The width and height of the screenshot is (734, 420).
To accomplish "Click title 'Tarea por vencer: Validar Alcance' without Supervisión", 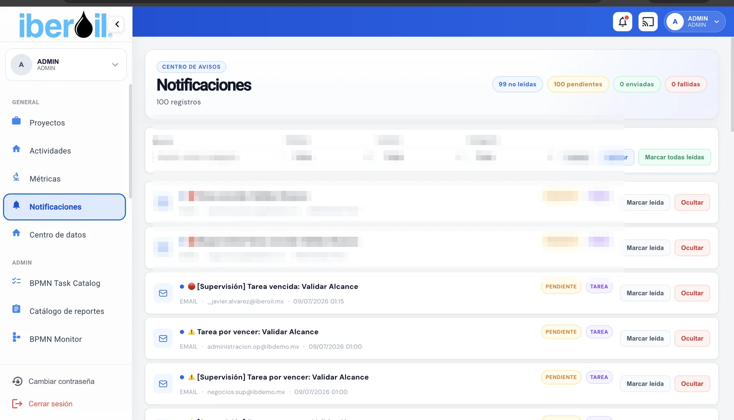I will (x=258, y=332).
